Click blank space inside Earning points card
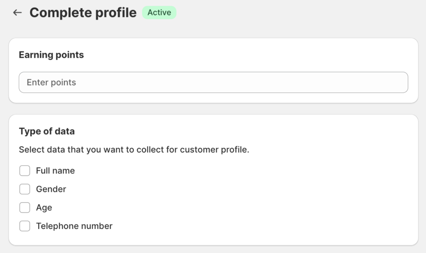426x253 pixels. click(250, 55)
